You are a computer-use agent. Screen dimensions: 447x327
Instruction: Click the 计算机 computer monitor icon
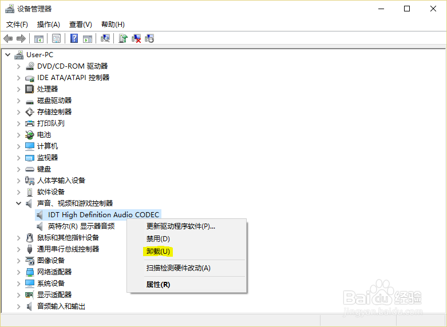[30, 146]
